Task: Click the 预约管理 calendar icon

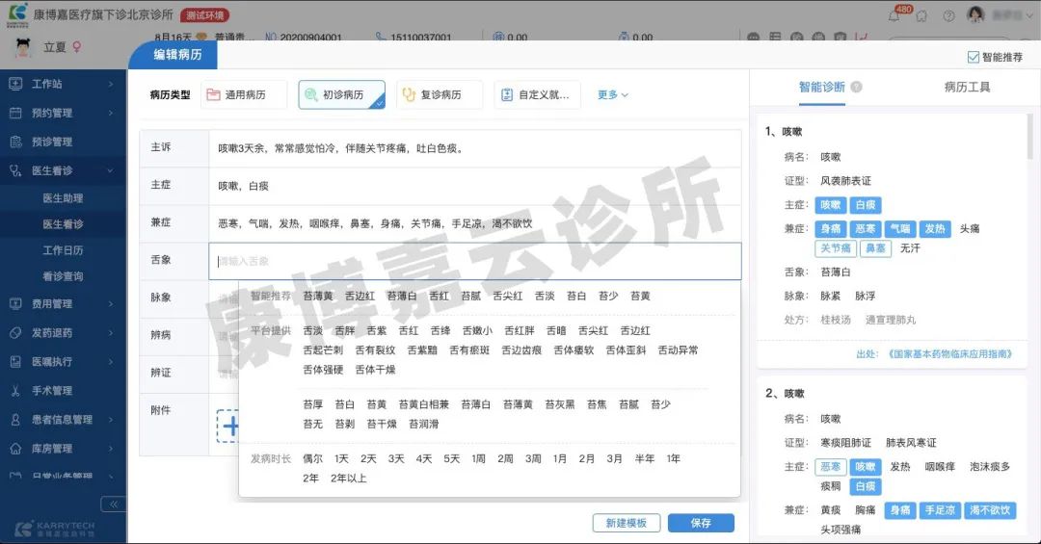Action: pyautogui.click(x=16, y=113)
